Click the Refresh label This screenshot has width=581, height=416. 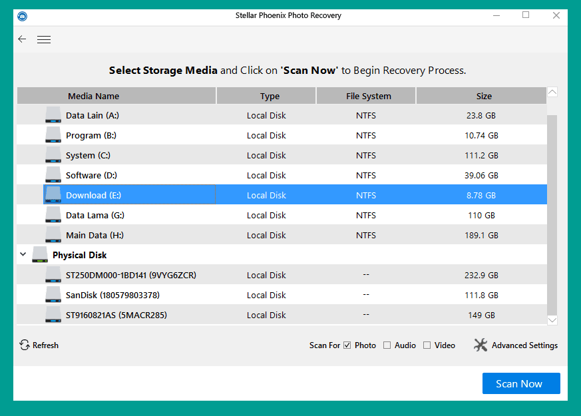click(45, 345)
